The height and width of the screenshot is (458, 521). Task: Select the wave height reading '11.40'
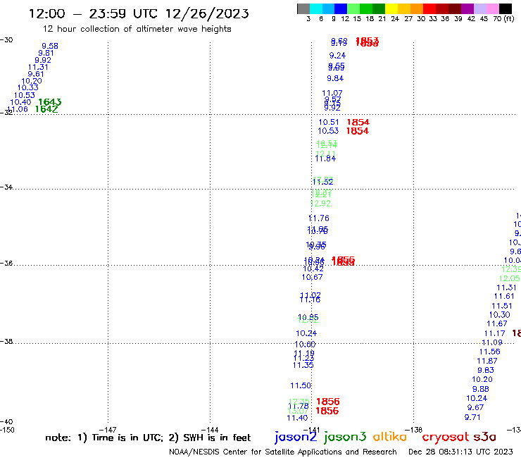click(x=297, y=418)
